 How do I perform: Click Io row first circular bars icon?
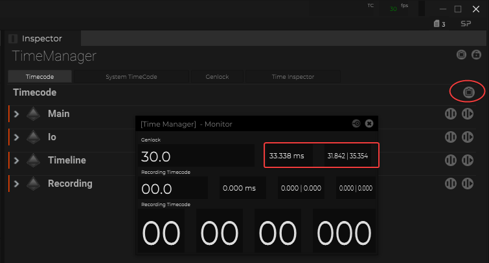coord(451,137)
